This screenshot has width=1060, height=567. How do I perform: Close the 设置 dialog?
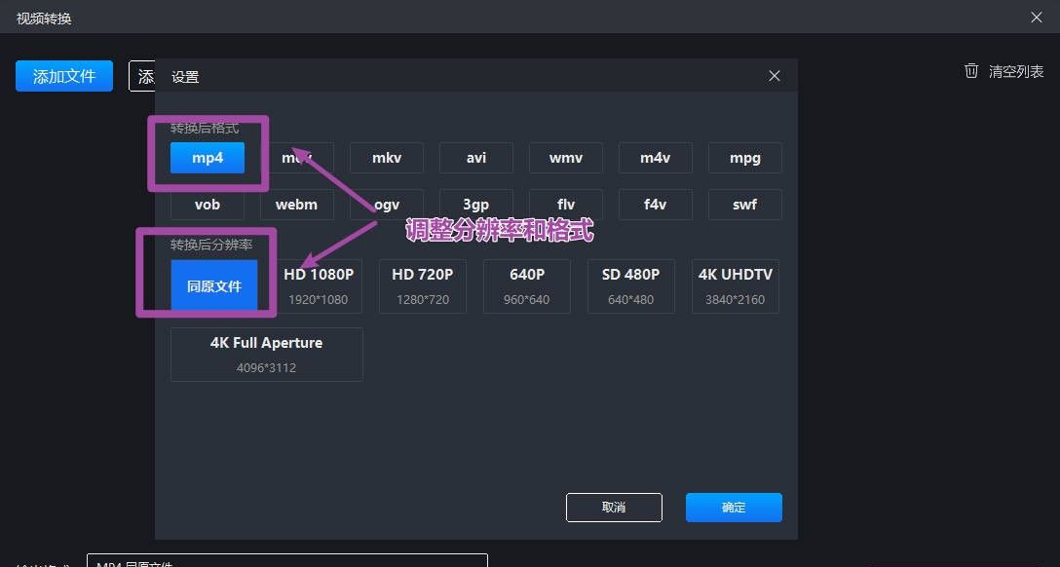click(x=775, y=76)
